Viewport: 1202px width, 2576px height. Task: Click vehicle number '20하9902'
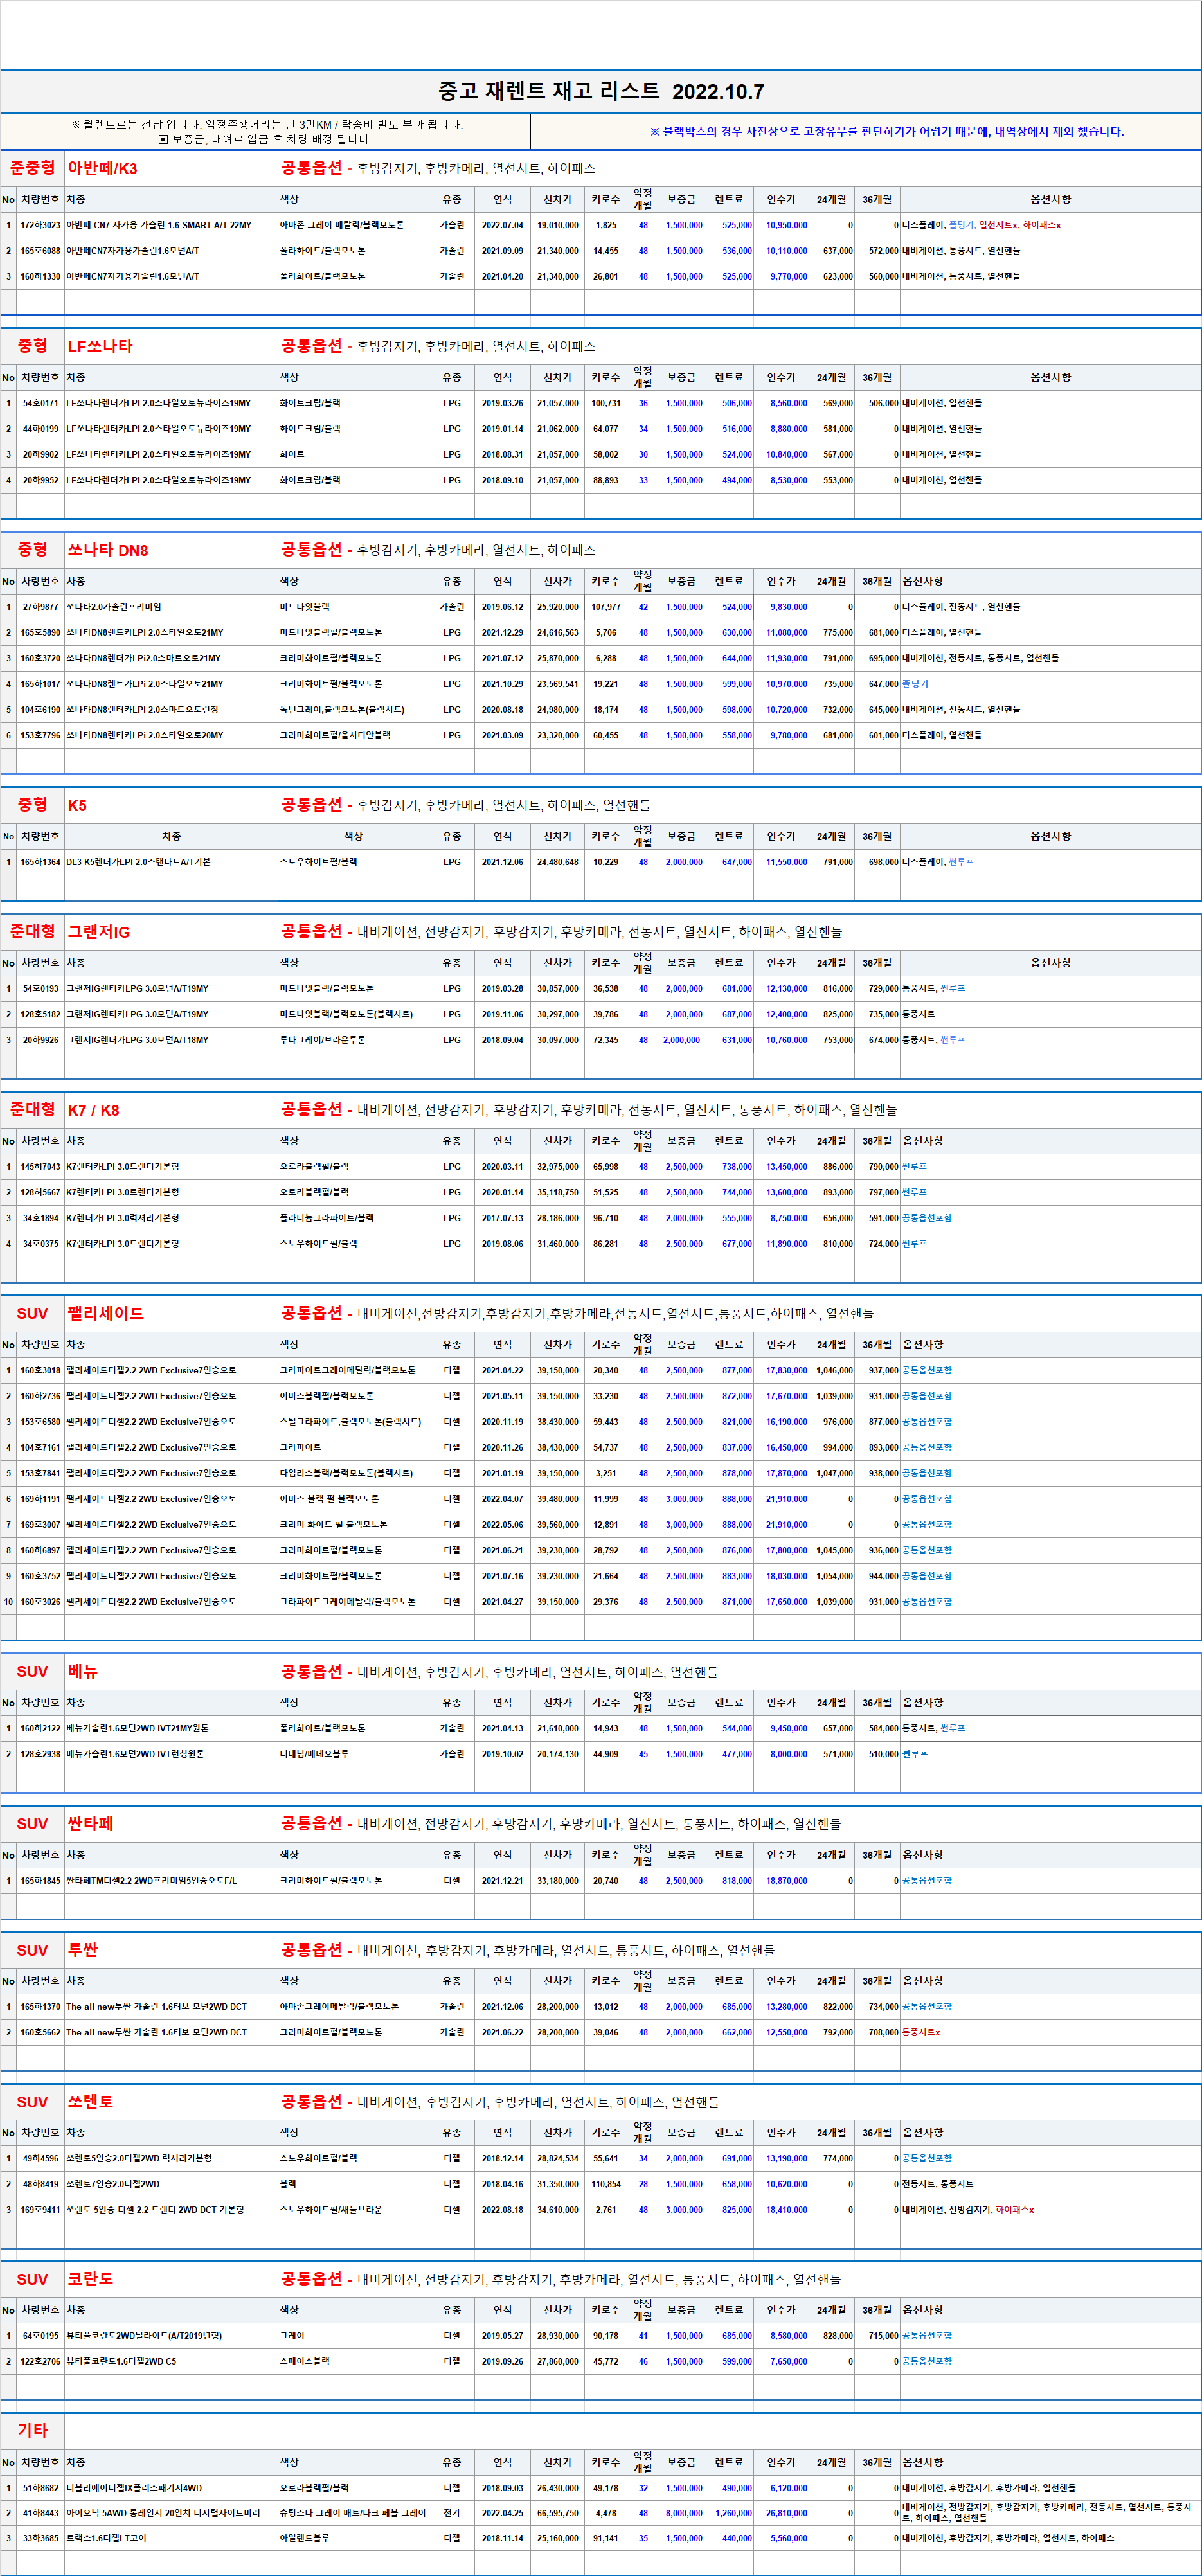pos(40,454)
